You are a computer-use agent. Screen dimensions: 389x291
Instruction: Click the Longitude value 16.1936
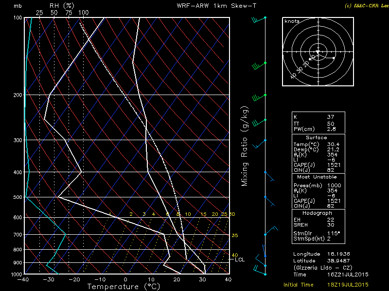(338, 254)
